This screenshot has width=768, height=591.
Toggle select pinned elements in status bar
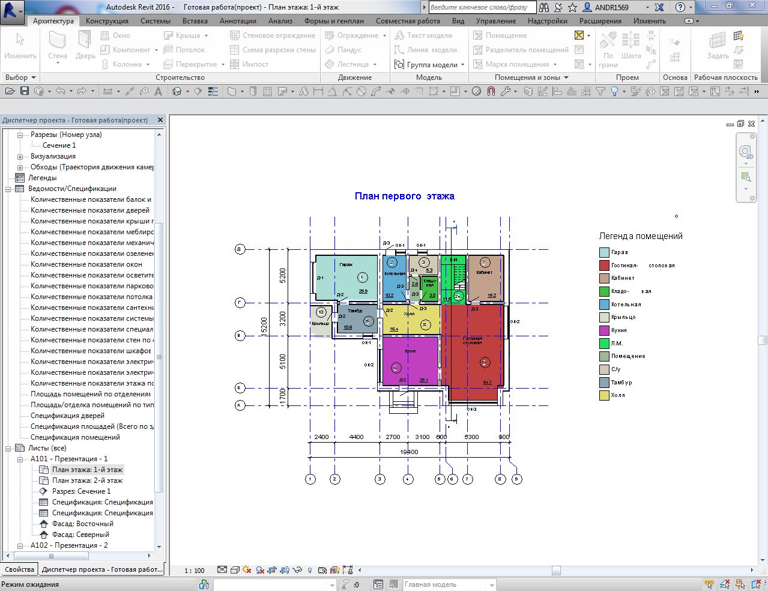point(739,584)
